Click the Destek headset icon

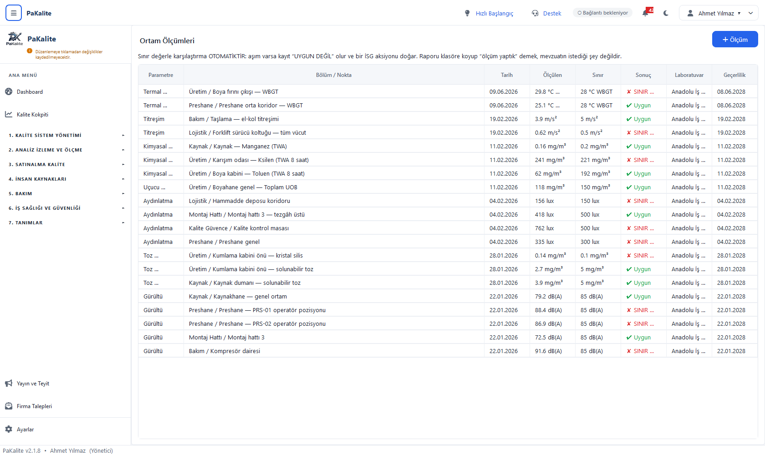[x=535, y=13]
